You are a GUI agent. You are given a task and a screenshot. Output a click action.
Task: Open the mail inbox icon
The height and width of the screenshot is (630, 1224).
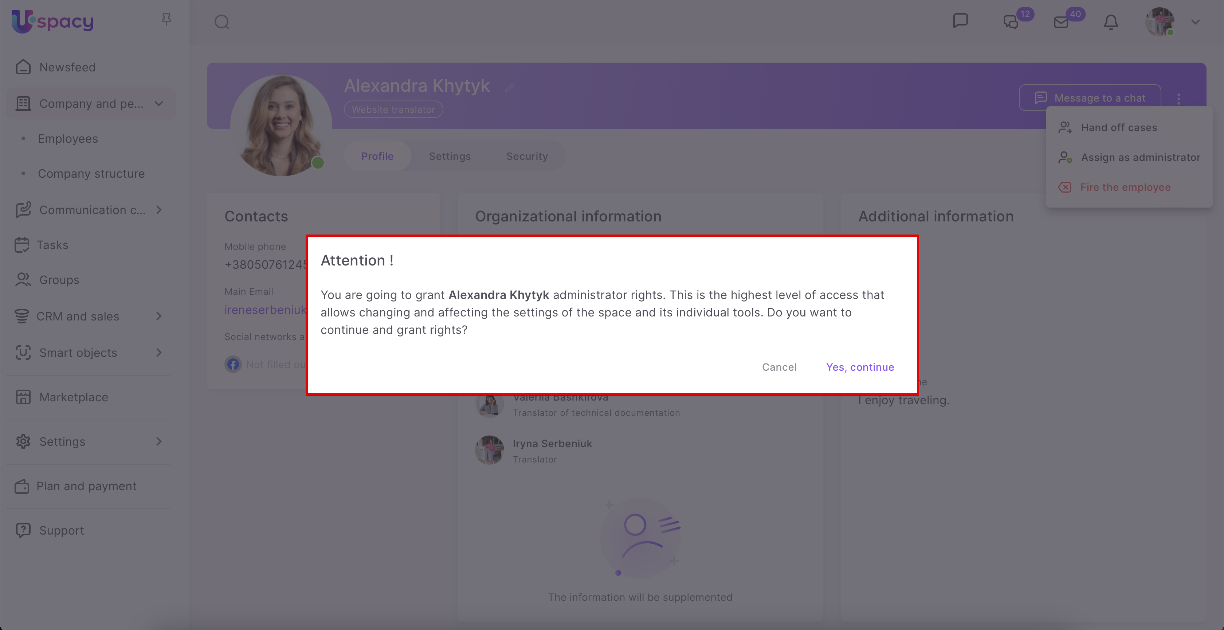coord(1060,22)
